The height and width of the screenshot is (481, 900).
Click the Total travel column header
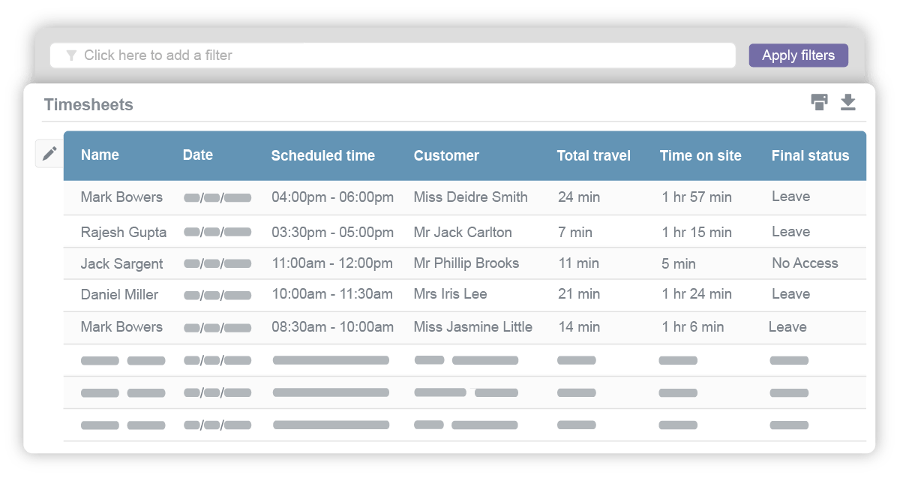(x=593, y=156)
